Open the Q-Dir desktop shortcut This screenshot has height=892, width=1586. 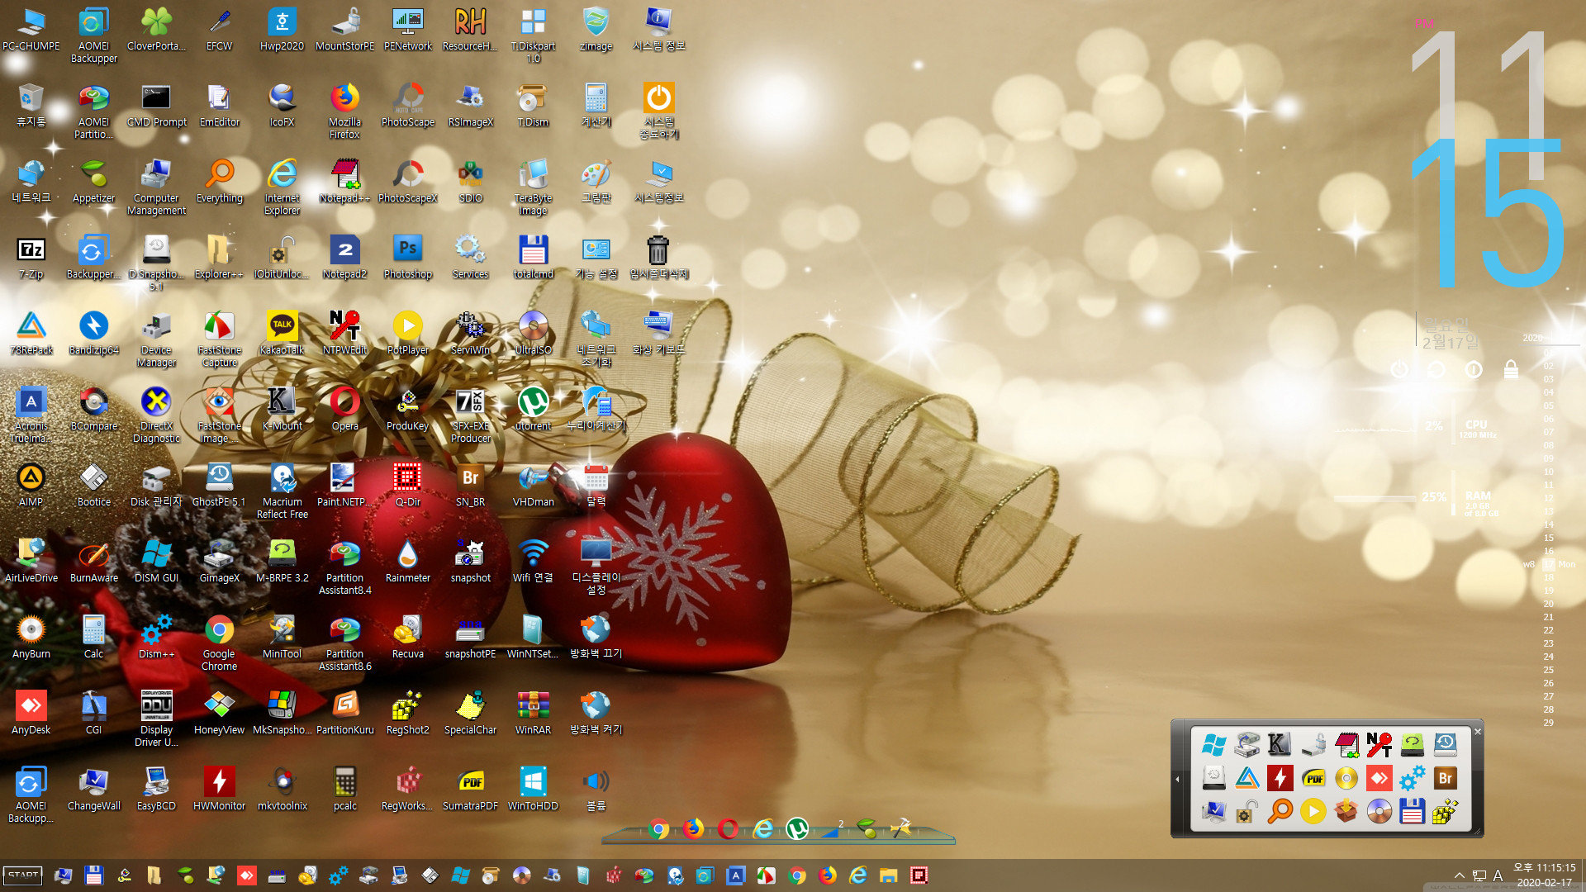coord(407,485)
